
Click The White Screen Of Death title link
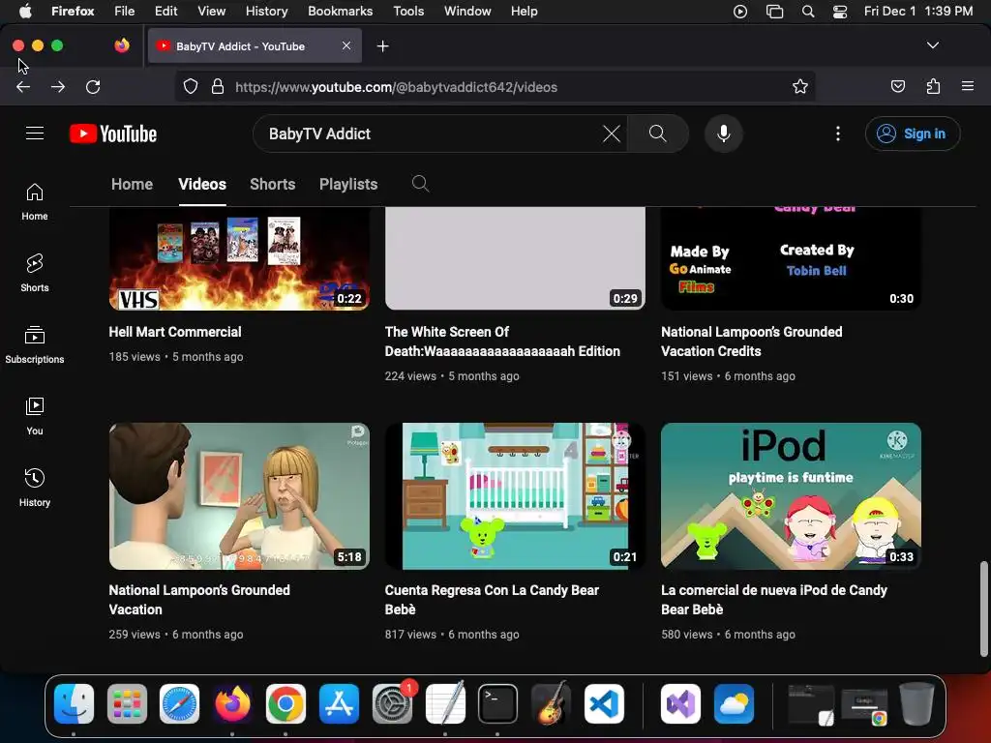click(502, 342)
